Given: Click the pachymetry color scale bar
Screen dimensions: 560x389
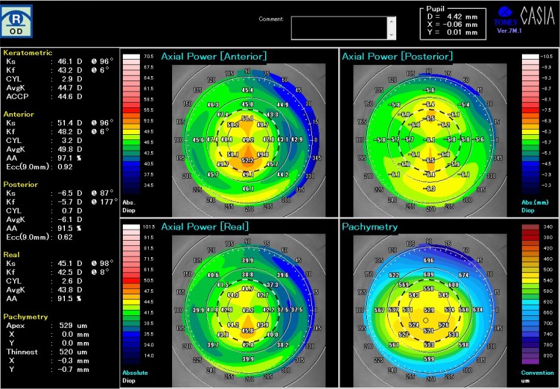Looking at the screenshot, I should pos(530,294).
